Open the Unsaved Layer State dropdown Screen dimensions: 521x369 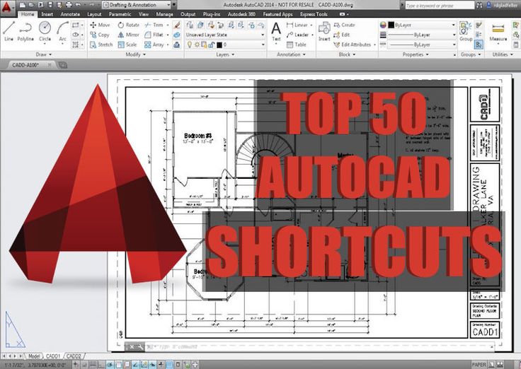pos(225,35)
